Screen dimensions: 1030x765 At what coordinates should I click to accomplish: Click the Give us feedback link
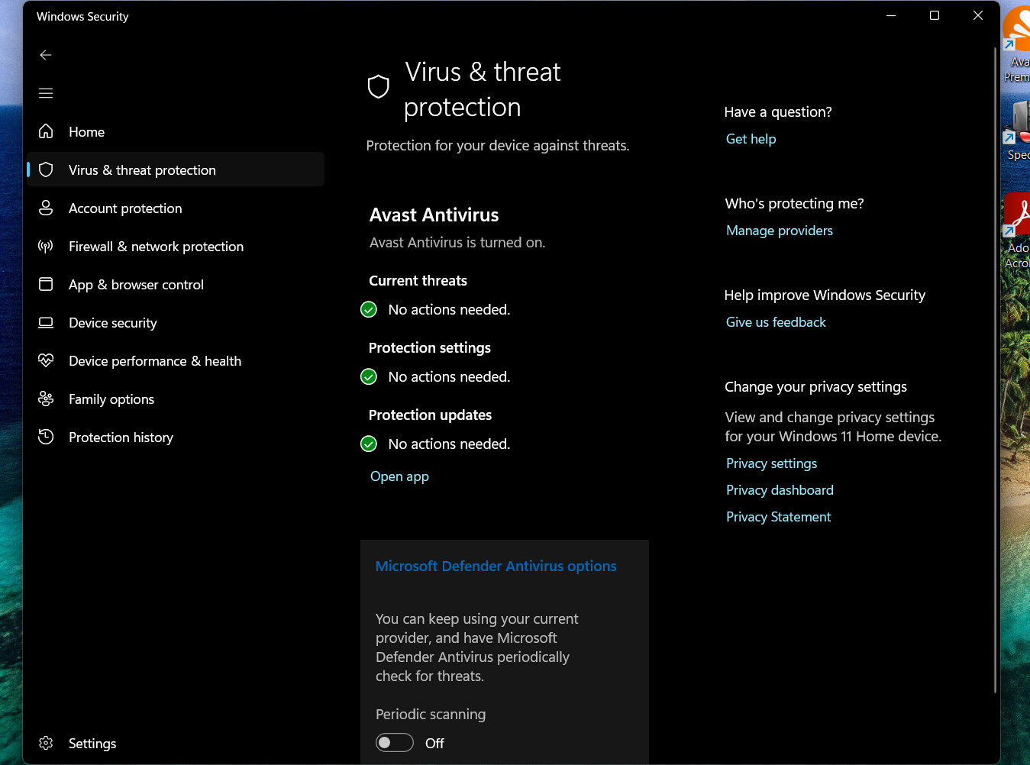click(x=776, y=322)
